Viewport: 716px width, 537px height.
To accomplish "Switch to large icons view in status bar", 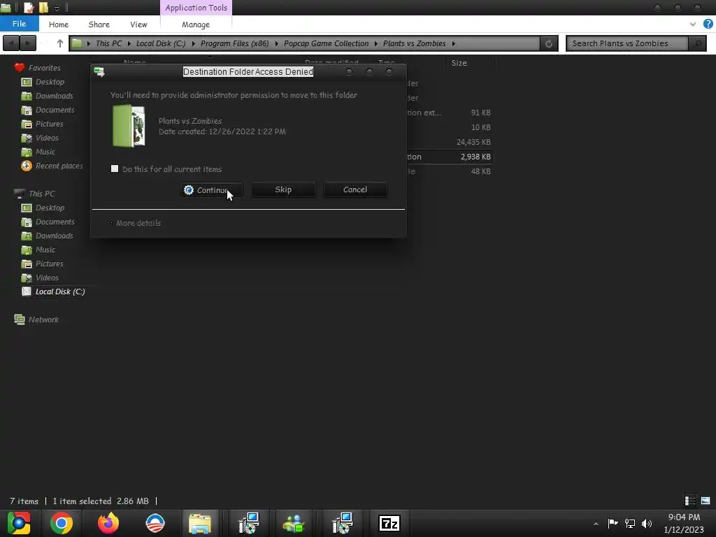I will point(706,501).
